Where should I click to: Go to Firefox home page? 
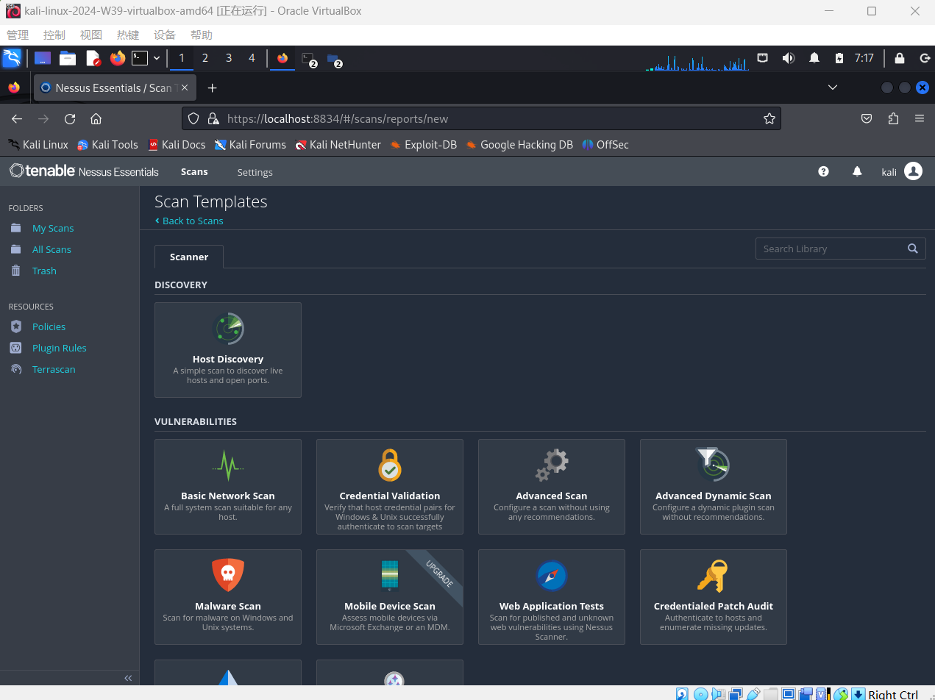(x=96, y=118)
